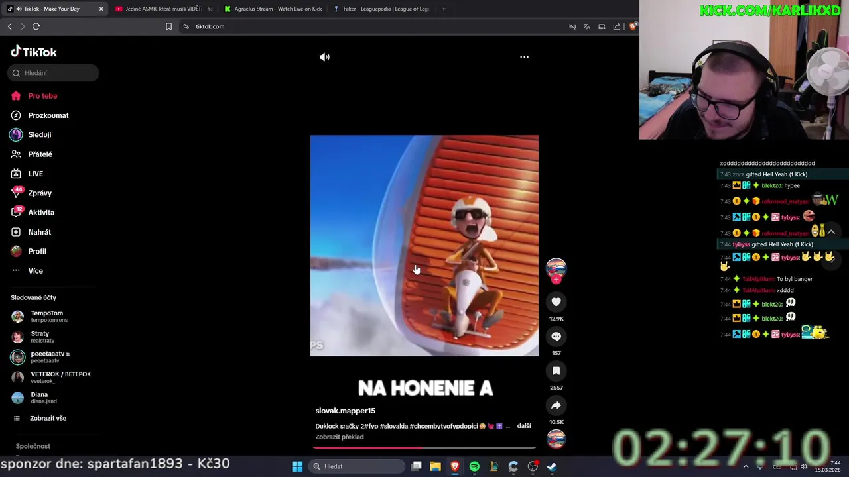849x477 pixels.
Task: Click the #slovakia hashtag
Action: point(394,426)
